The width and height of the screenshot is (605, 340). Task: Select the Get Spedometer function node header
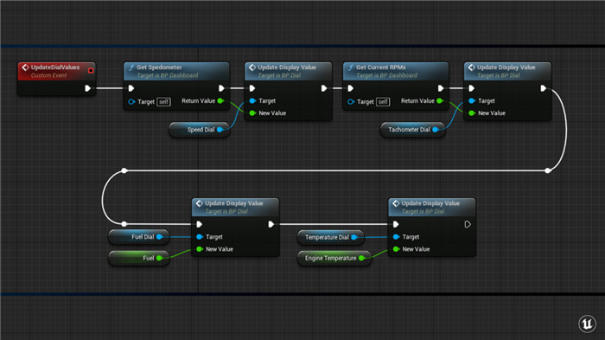click(176, 71)
